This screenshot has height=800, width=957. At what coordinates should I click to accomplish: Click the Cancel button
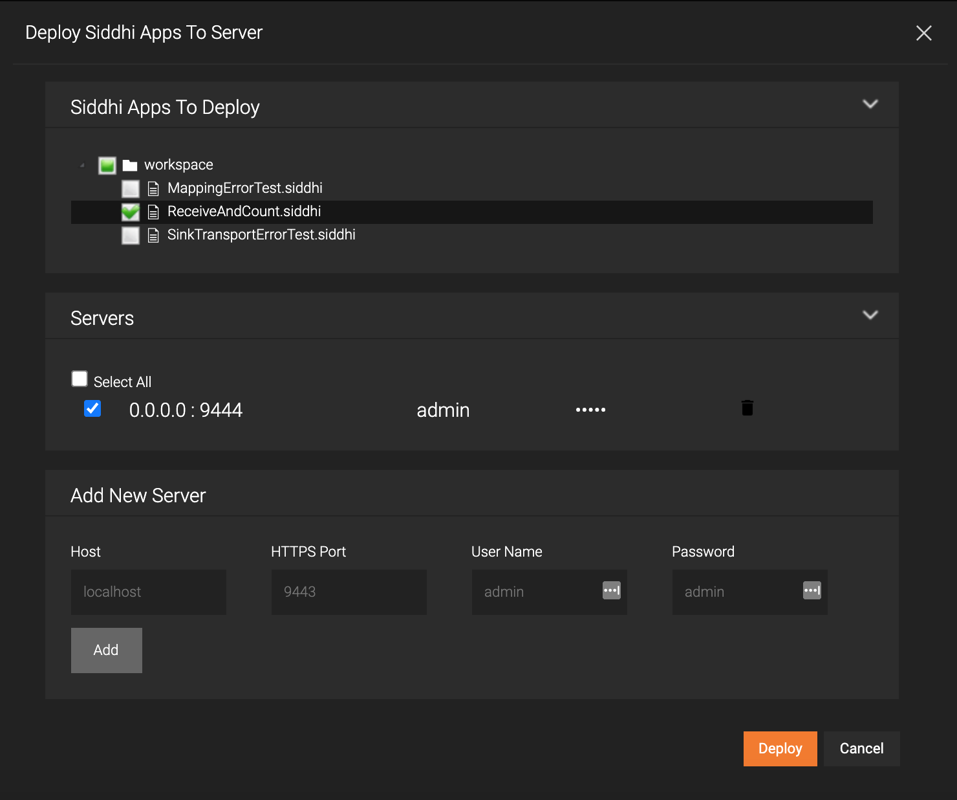click(x=862, y=749)
